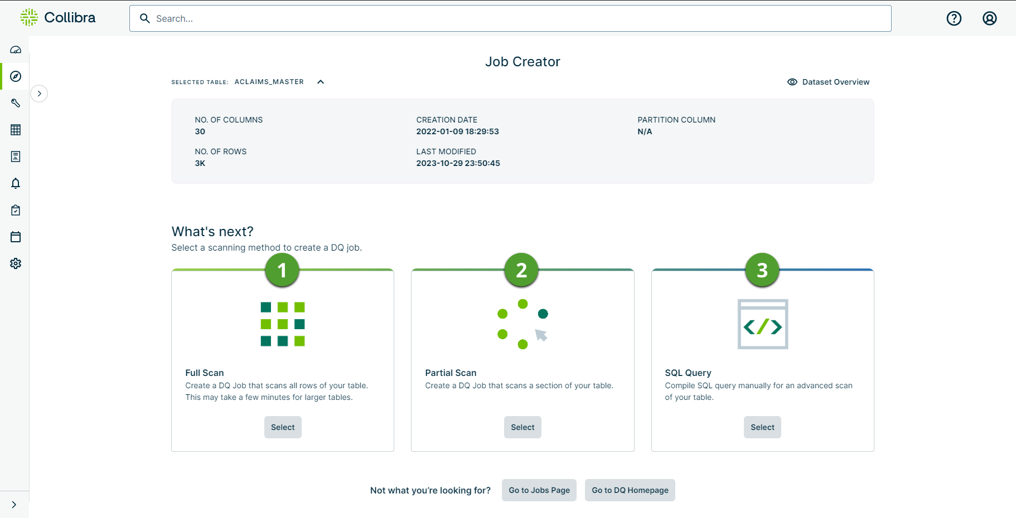Open the report document icon in sidebar
The image size is (1016, 518).
(16, 157)
